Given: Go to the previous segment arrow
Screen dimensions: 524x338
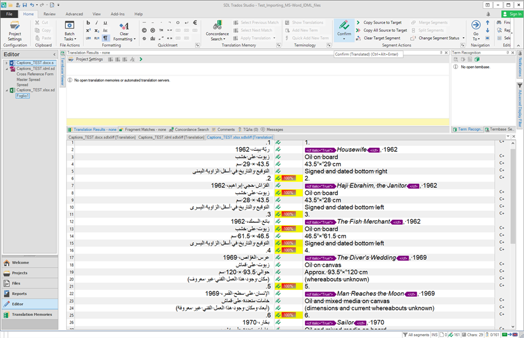Looking at the screenshot, I should (487, 23).
